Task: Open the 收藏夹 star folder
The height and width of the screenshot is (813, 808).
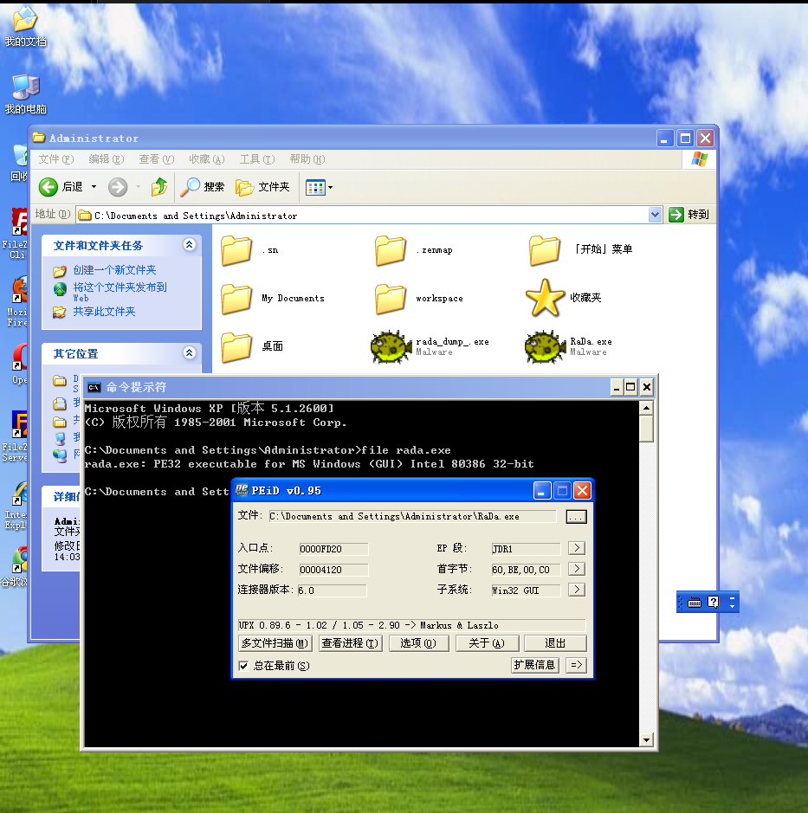Action: [563, 298]
